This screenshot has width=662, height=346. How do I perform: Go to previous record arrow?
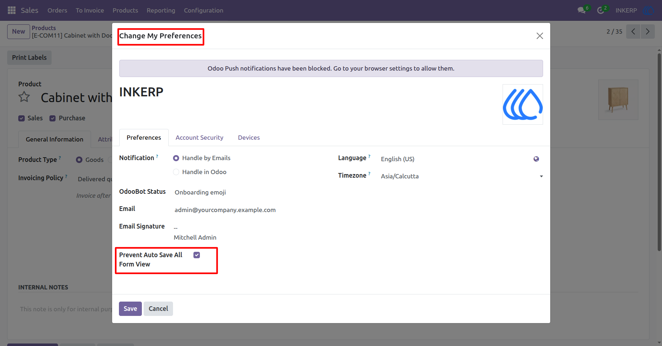coord(633,32)
